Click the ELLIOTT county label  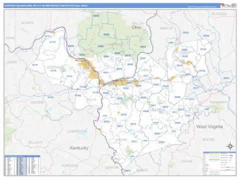(x=35, y=142)
